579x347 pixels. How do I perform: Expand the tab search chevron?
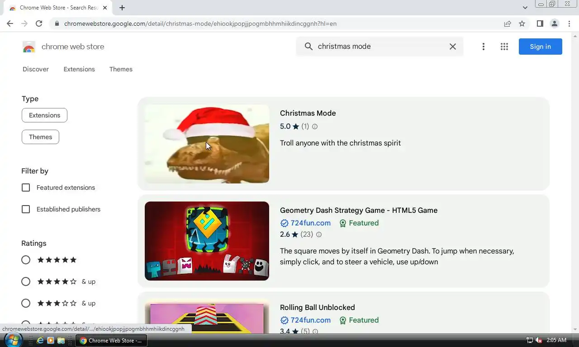(525, 8)
